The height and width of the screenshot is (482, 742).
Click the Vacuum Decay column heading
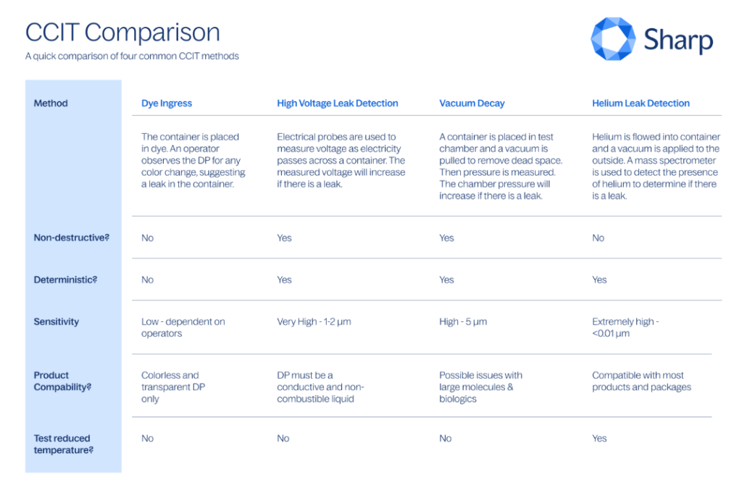(472, 103)
